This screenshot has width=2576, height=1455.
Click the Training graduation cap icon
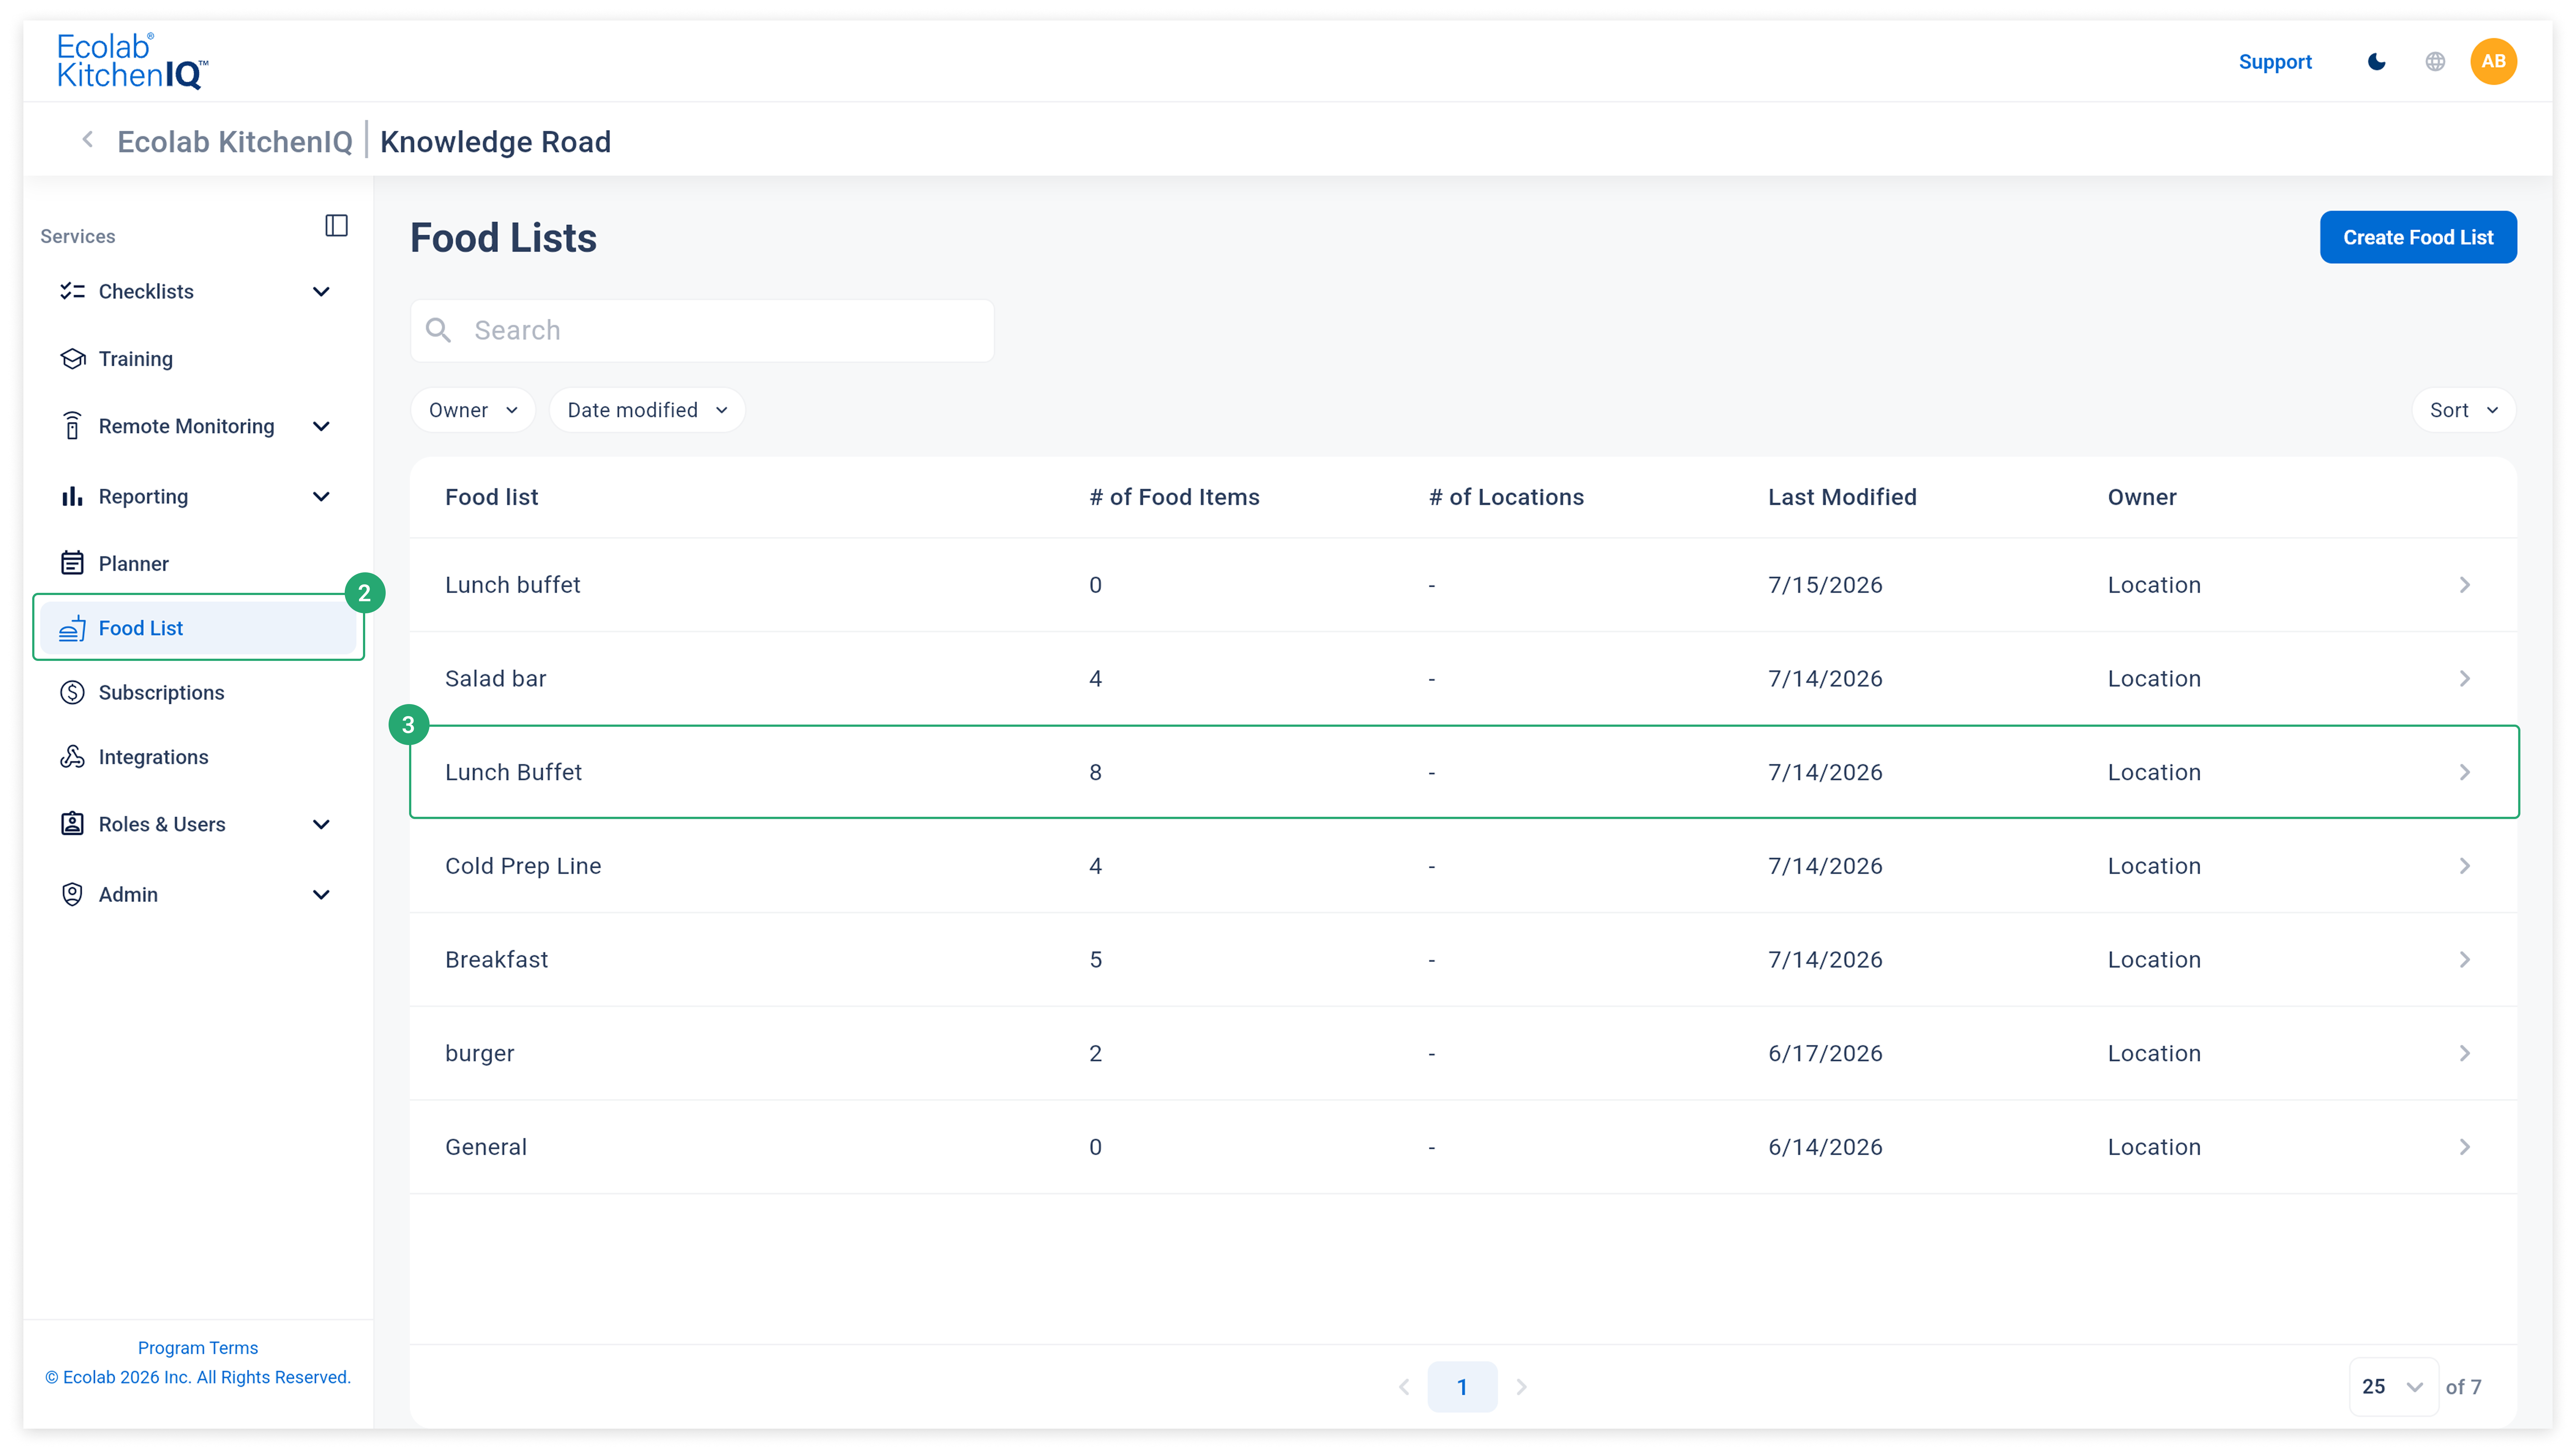click(x=72, y=359)
